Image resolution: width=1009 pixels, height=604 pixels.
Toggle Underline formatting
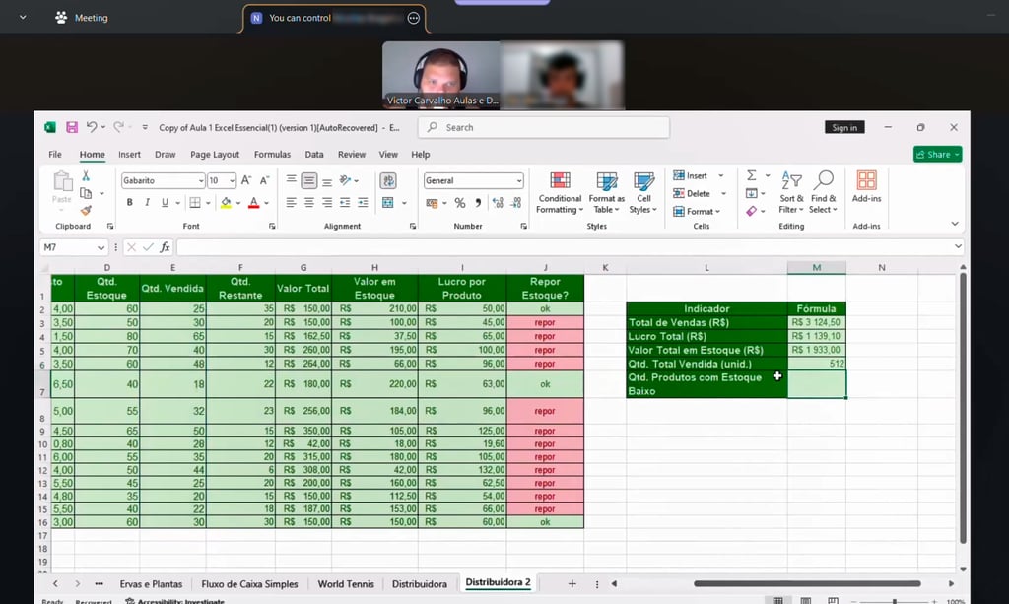tap(165, 203)
